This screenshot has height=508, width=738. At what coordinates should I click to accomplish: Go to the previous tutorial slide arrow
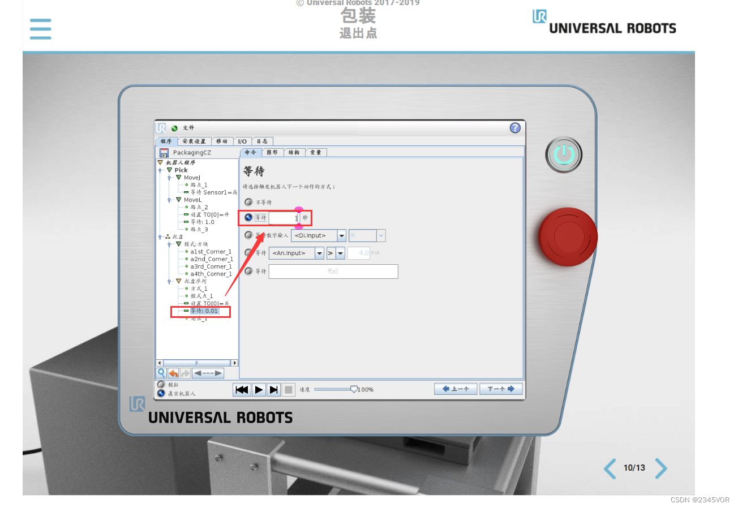click(x=610, y=468)
